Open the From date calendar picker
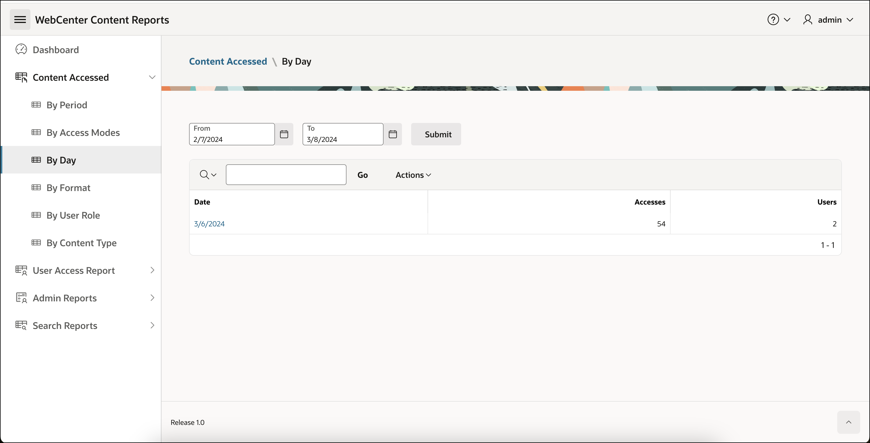This screenshot has width=870, height=443. click(x=284, y=134)
